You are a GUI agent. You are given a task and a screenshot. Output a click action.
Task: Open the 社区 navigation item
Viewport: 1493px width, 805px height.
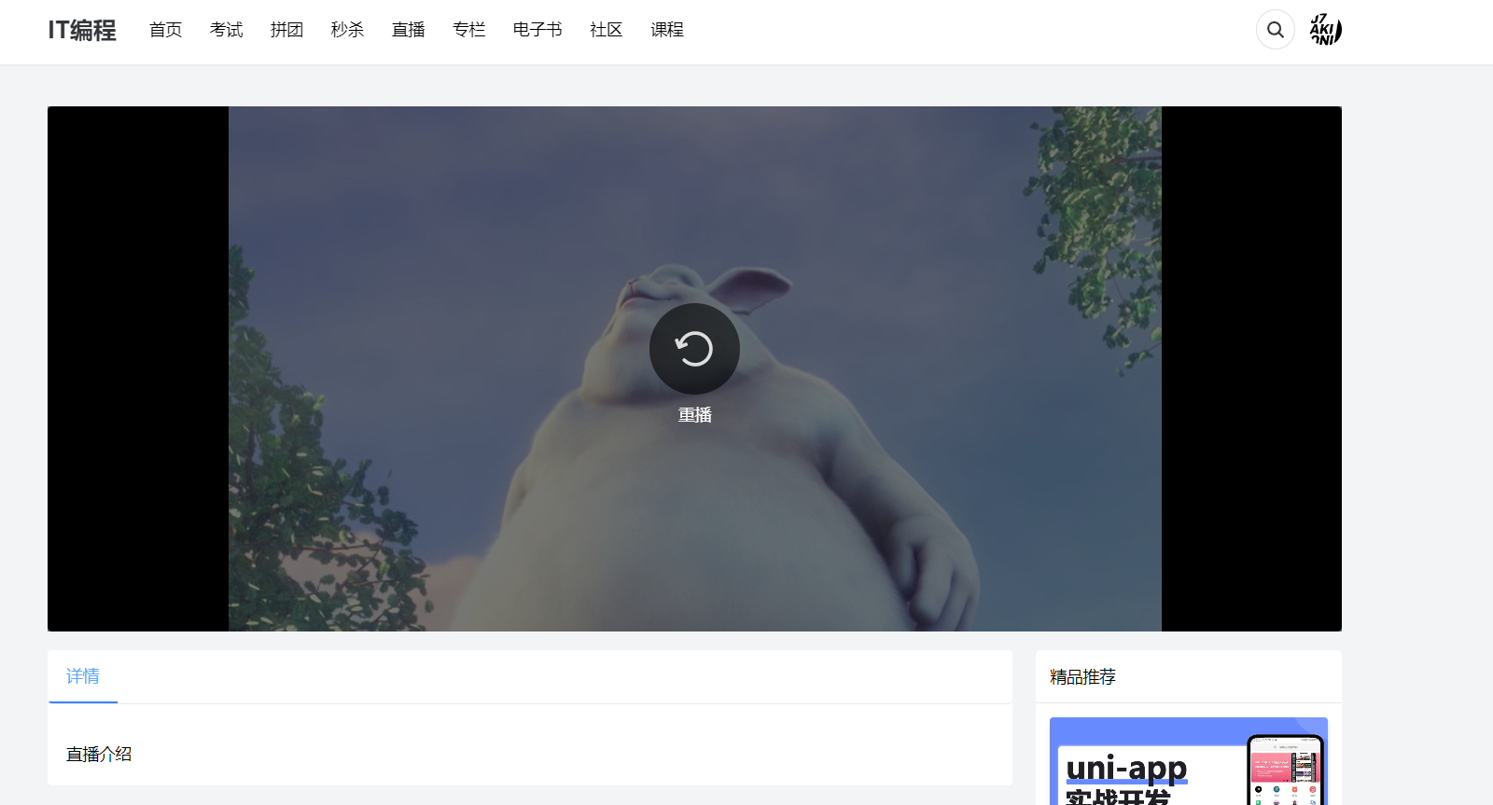point(607,30)
